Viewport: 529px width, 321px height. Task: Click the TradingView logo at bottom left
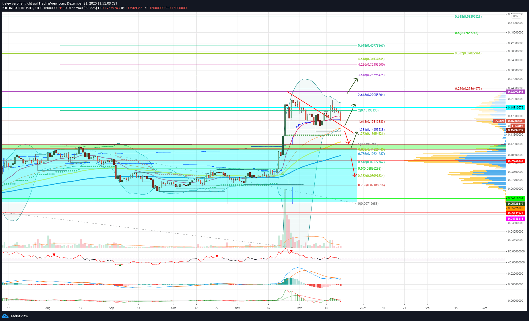[15, 316]
